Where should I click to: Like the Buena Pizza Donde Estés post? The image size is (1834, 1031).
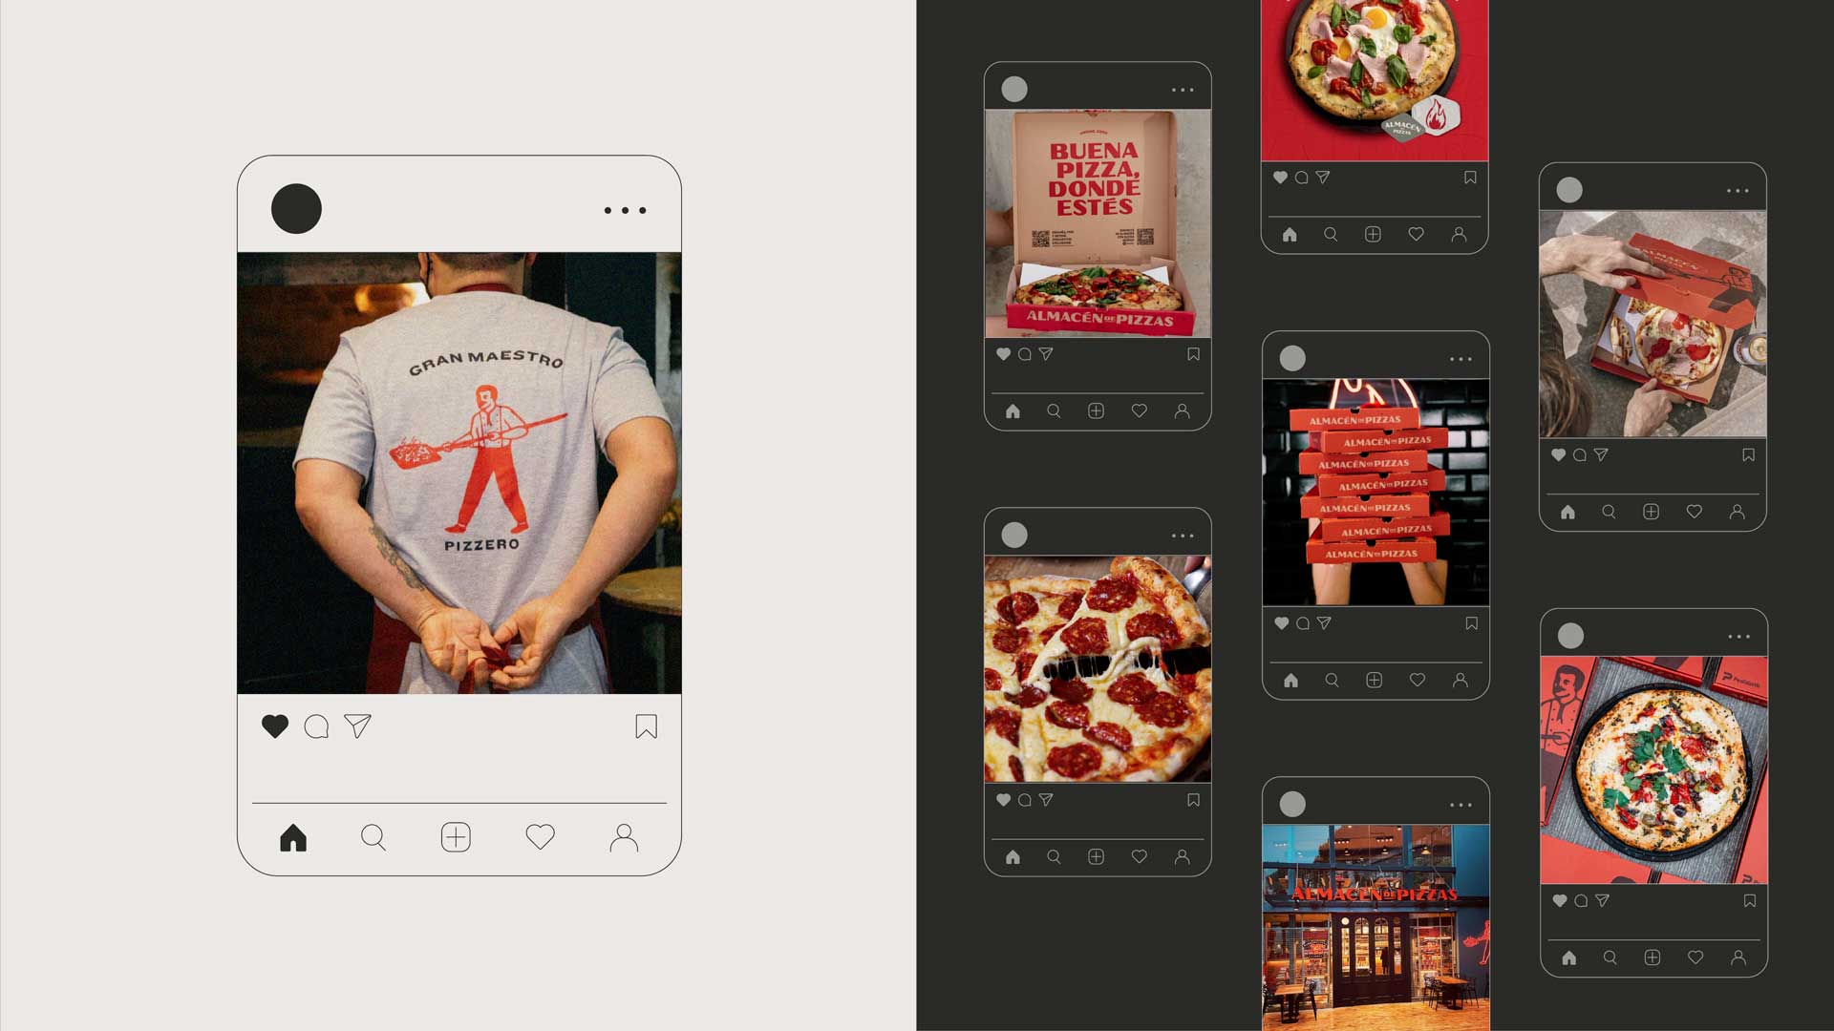coord(1003,354)
